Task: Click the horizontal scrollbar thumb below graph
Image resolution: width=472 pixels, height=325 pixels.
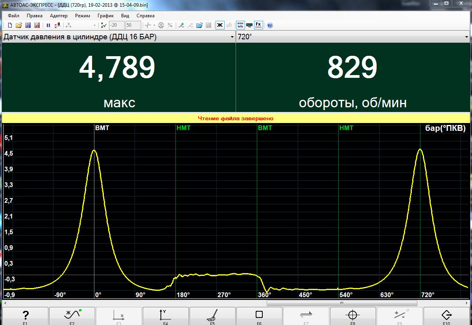Action: point(341,303)
